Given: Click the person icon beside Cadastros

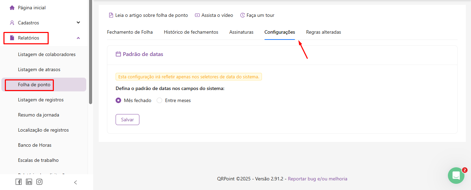Looking at the screenshot, I should coord(12,23).
